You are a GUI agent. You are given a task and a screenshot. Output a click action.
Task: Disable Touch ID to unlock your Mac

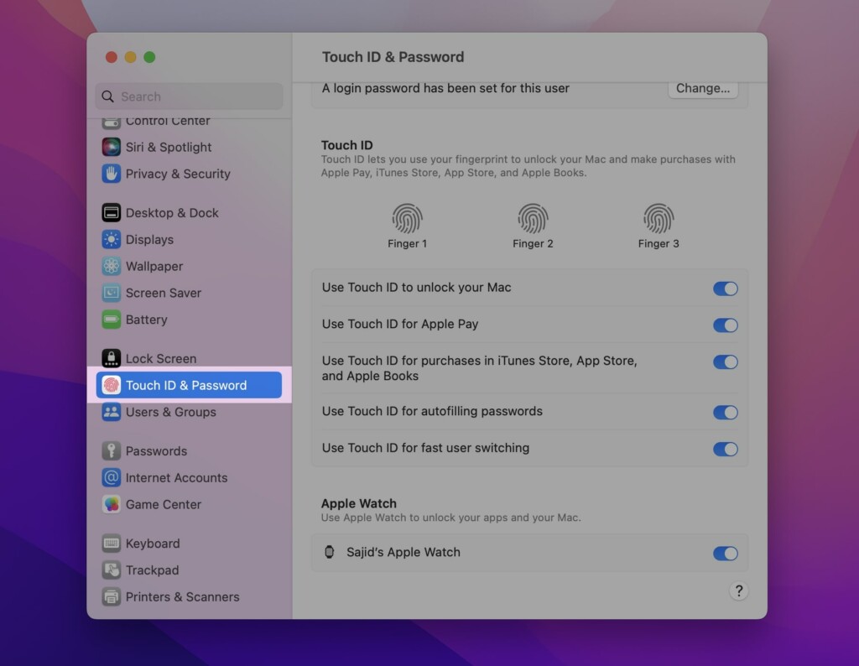[725, 289]
